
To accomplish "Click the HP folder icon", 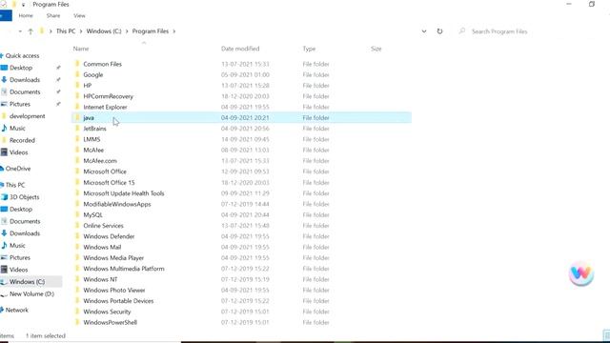I will pyautogui.click(x=77, y=85).
